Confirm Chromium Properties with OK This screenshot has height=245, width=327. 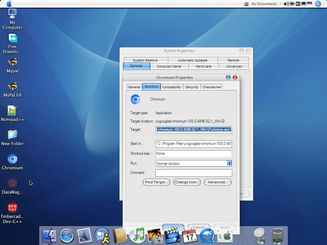(x=173, y=227)
